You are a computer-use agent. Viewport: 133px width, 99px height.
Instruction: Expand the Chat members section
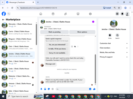(114, 48)
